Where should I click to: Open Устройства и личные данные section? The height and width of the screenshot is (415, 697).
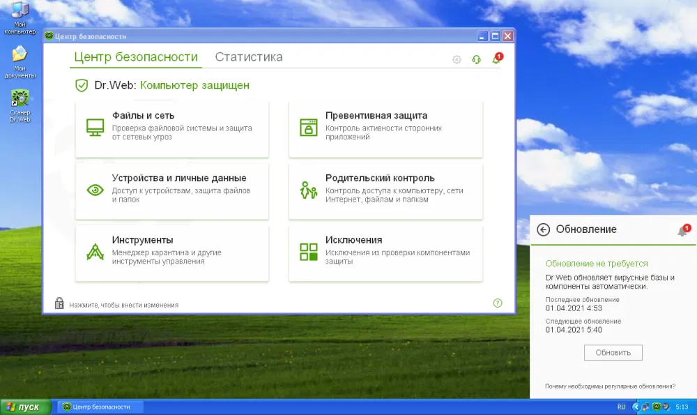point(172,191)
